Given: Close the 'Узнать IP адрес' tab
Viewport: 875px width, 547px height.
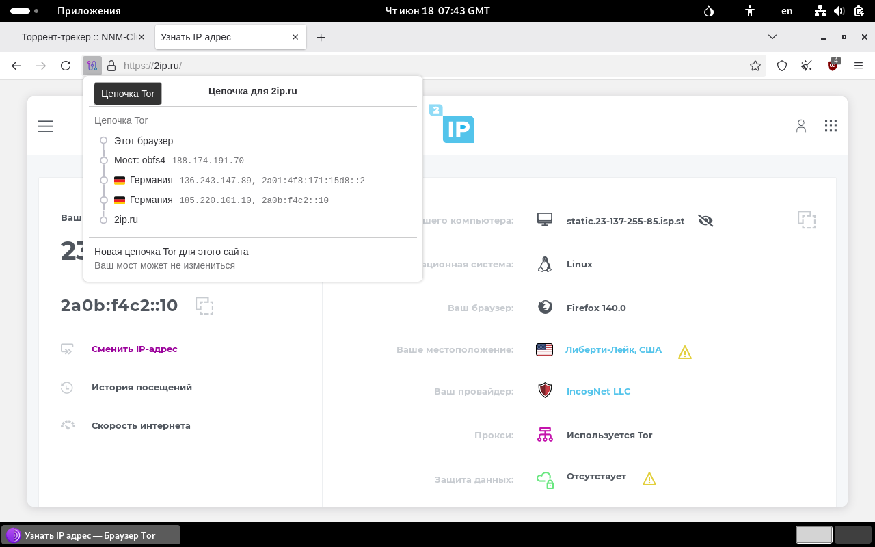Looking at the screenshot, I should [295, 37].
